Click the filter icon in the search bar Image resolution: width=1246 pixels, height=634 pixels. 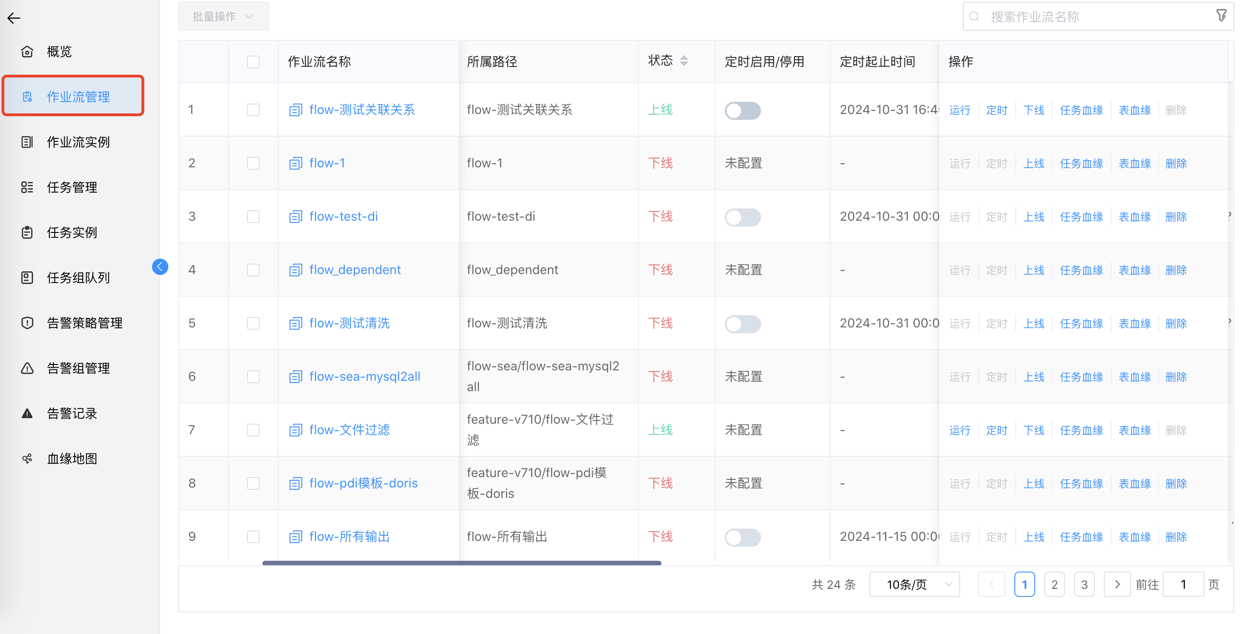[x=1222, y=16]
